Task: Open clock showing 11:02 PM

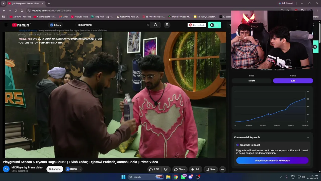Action: pyautogui.click(x=312, y=177)
